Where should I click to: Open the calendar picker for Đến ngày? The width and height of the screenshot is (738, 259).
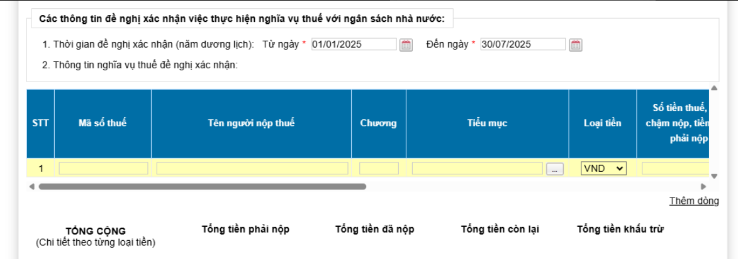click(x=575, y=45)
